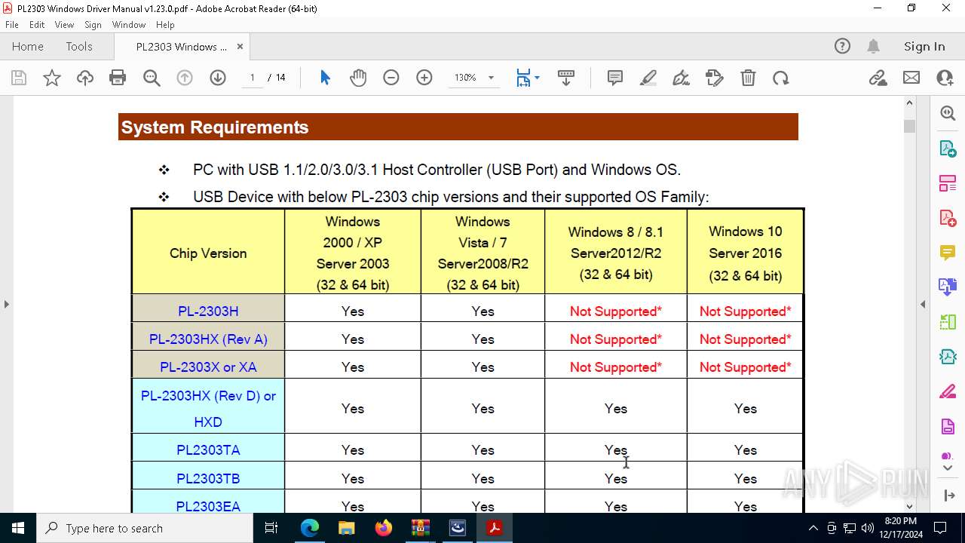Send file by email envelope icon

click(x=911, y=78)
